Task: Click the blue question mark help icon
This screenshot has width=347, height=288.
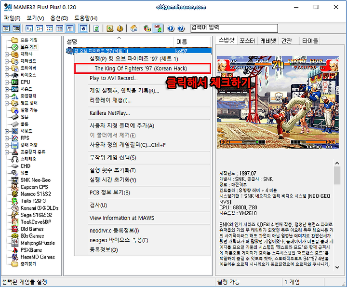Action: [181, 28]
